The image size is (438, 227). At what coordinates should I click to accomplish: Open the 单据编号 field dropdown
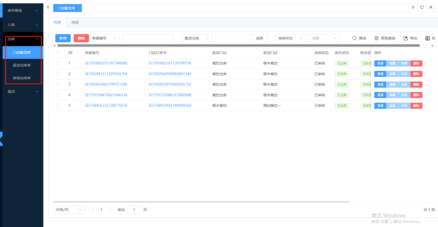[104, 38]
